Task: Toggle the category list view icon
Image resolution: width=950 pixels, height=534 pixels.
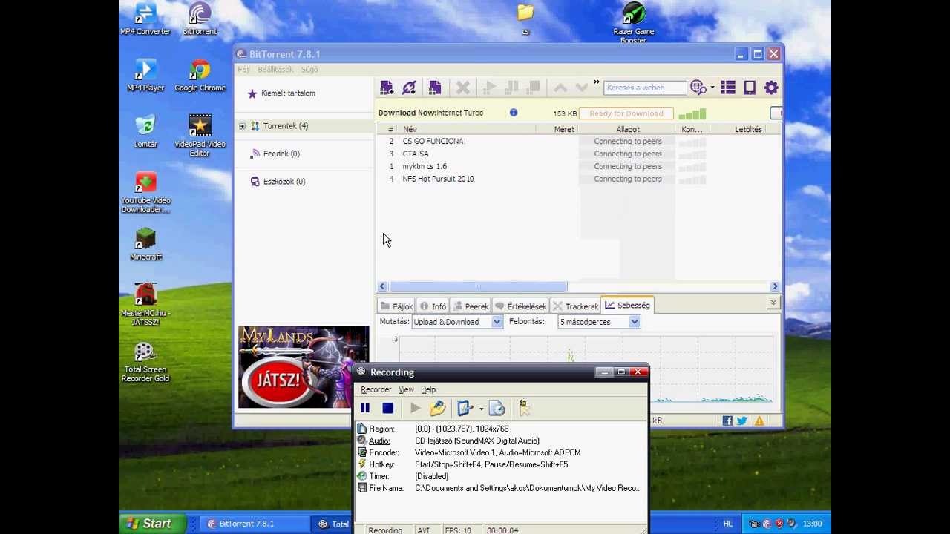Action: click(x=727, y=88)
